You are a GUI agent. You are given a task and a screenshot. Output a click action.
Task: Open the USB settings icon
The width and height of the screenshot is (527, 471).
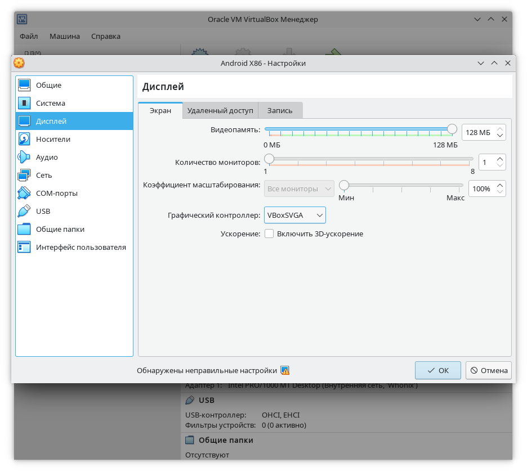[24, 212]
